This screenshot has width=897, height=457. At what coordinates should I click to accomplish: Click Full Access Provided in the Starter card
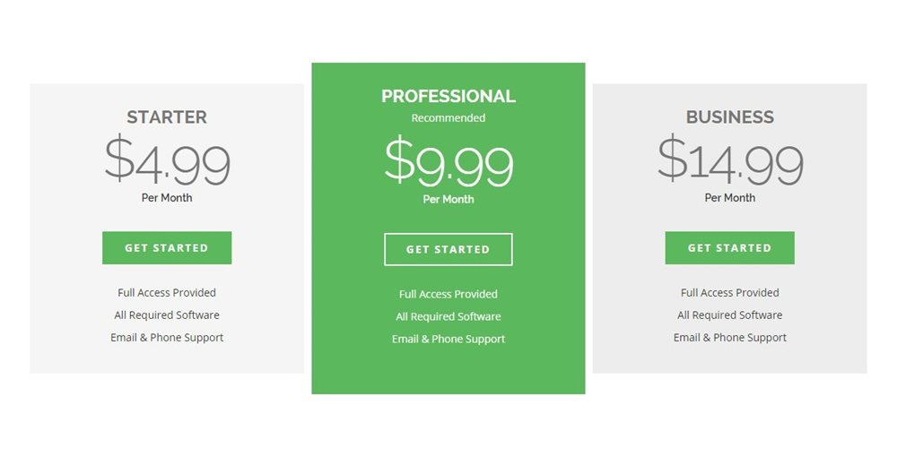pyautogui.click(x=167, y=292)
